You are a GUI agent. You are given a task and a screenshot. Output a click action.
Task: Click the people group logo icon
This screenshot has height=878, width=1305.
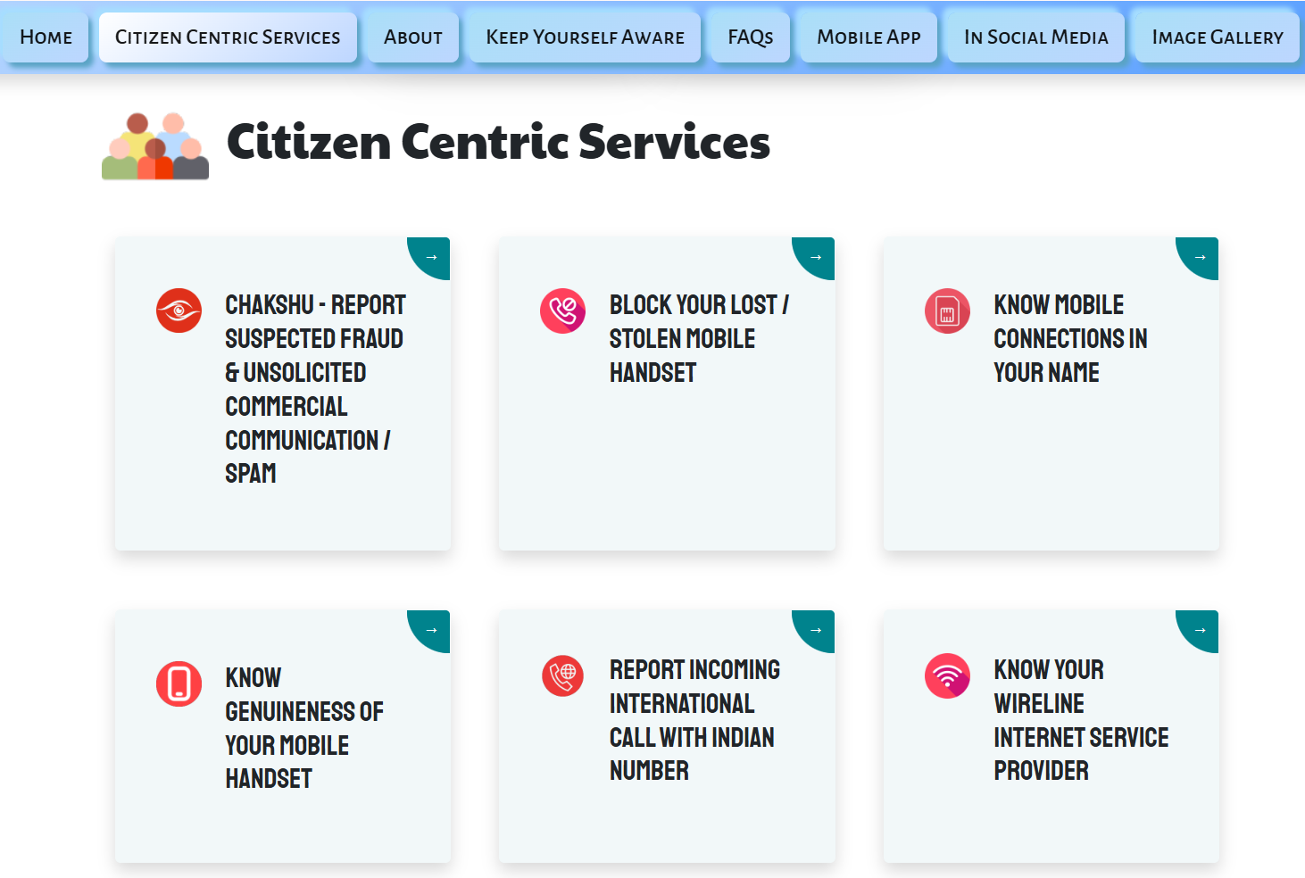click(x=155, y=146)
